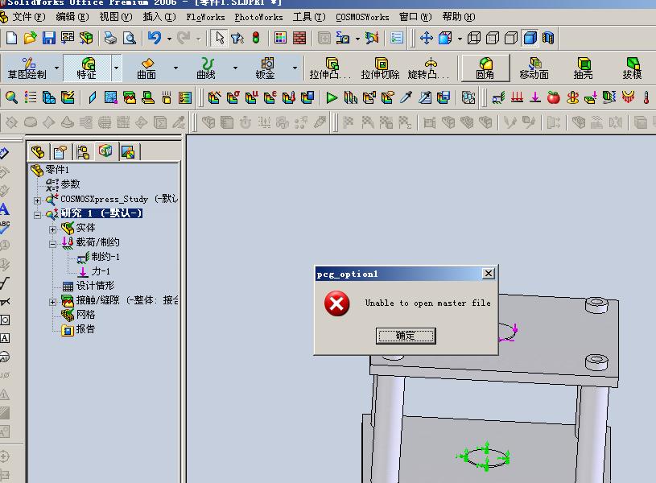Select the 网格 mesh item
Image resolution: width=656 pixels, height=483 pixels.
(78, 315)
